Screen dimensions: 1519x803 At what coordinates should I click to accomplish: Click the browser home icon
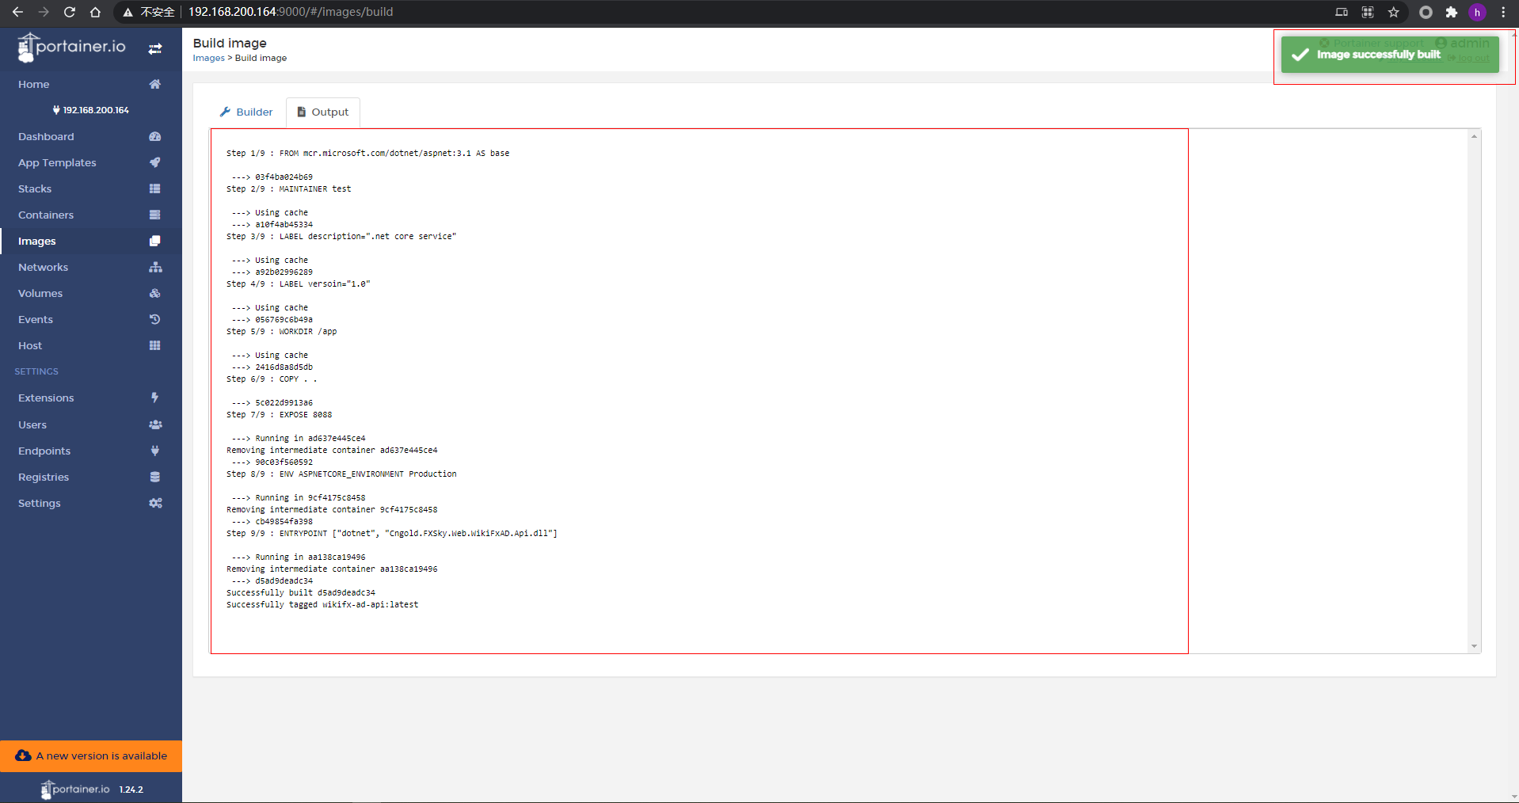95,12
